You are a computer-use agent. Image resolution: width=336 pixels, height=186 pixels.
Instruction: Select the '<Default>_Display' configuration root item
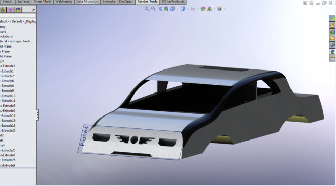click(18, 21)
